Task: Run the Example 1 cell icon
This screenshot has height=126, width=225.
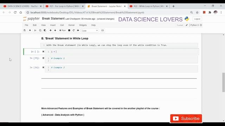Action: click(43, 58)
